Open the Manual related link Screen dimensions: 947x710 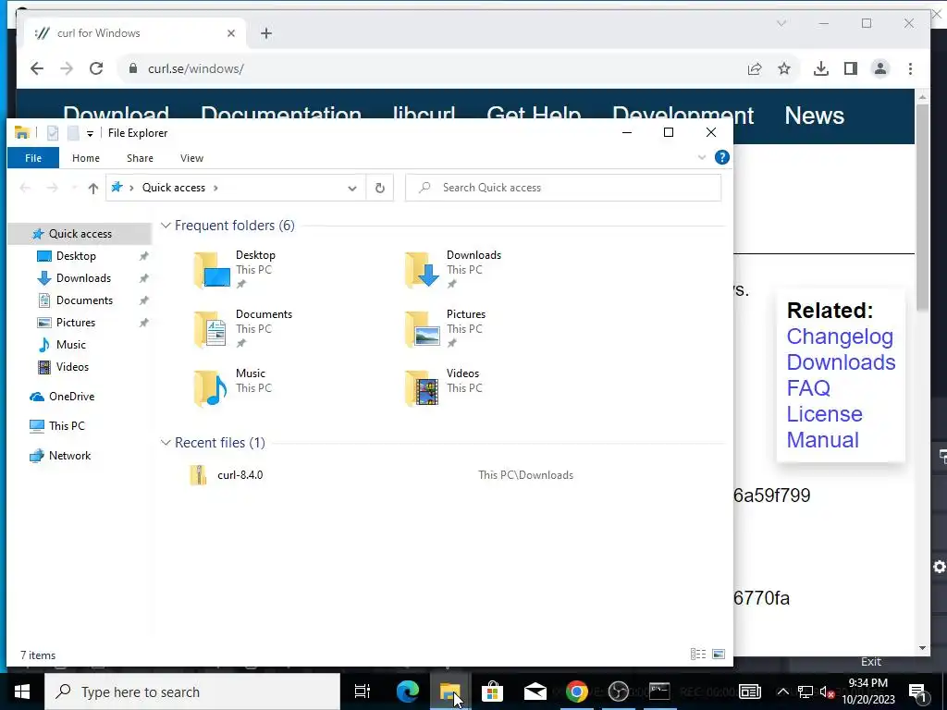(822, 440)
